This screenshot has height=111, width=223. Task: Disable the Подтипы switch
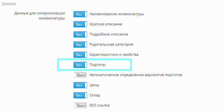(x=80, y=65)
